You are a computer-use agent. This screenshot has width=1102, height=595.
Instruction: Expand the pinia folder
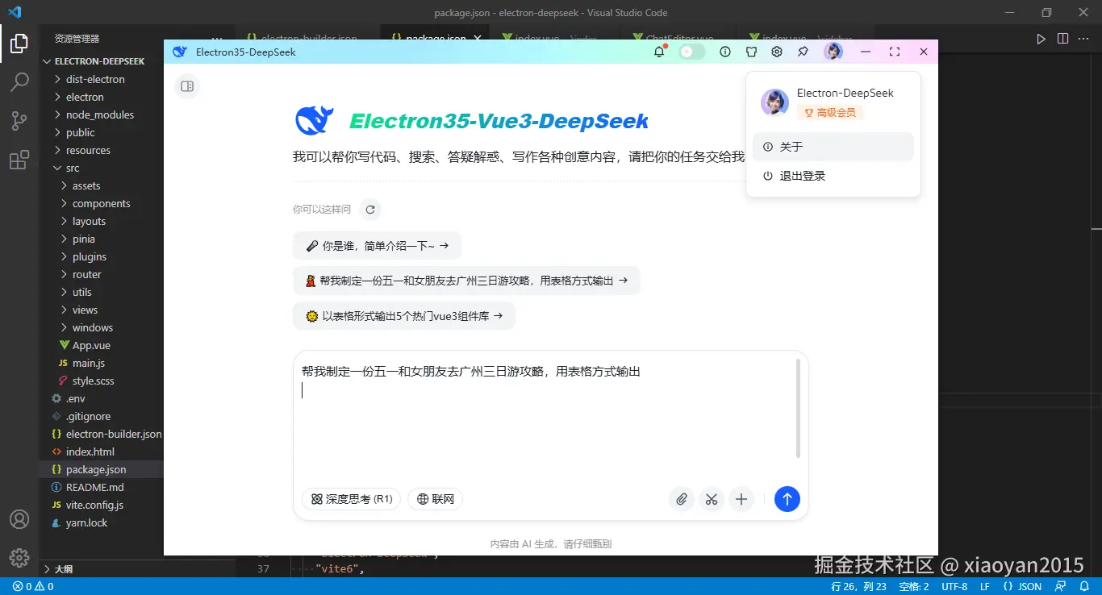(101, 239)
